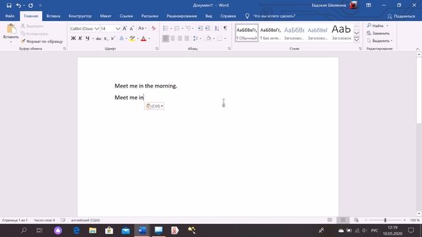Screen dimensions: 422x237
Task: Insert a numbered list
Action: pyautogui.click(x=177, y=28)
